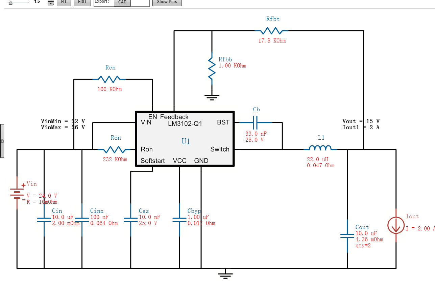Adjust the zoom stepper arrows
435x282 pixels.
pyautogui.click(x=51, y=2)
